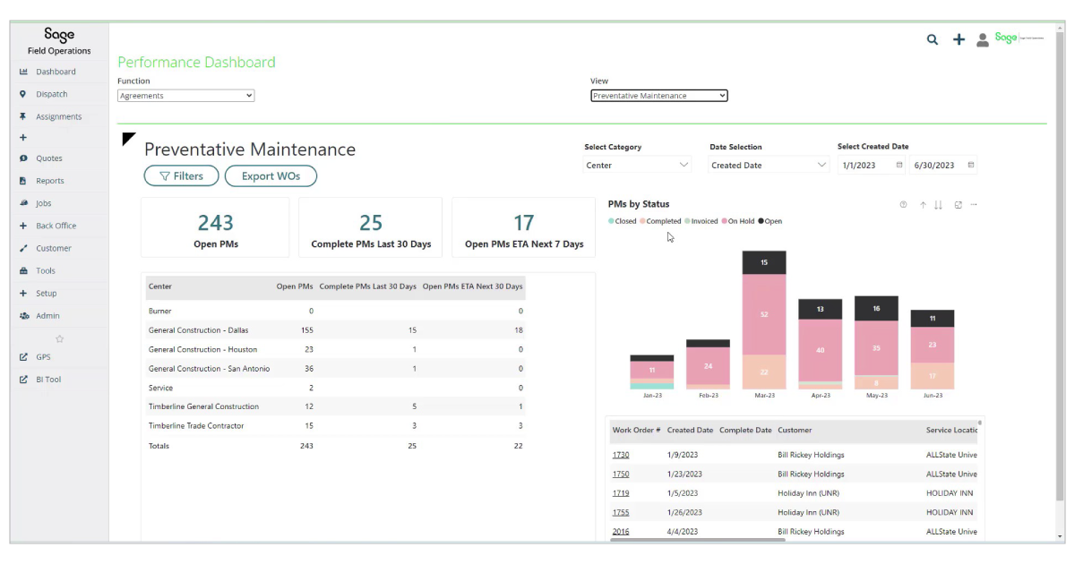Viewport: 1075px width, 564px height.
Task: Open work order 1750 link
Action: [x=621, y=474]
